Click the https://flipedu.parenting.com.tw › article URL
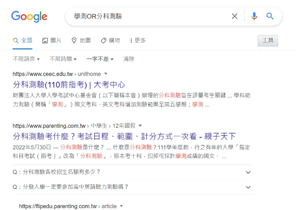The image size is (296, 210). tap(68, 206)
